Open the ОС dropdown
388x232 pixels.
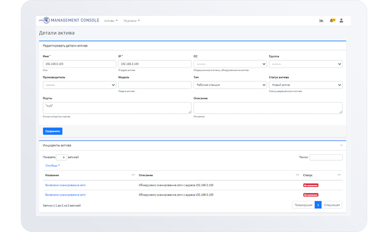[x=230, y=64]
